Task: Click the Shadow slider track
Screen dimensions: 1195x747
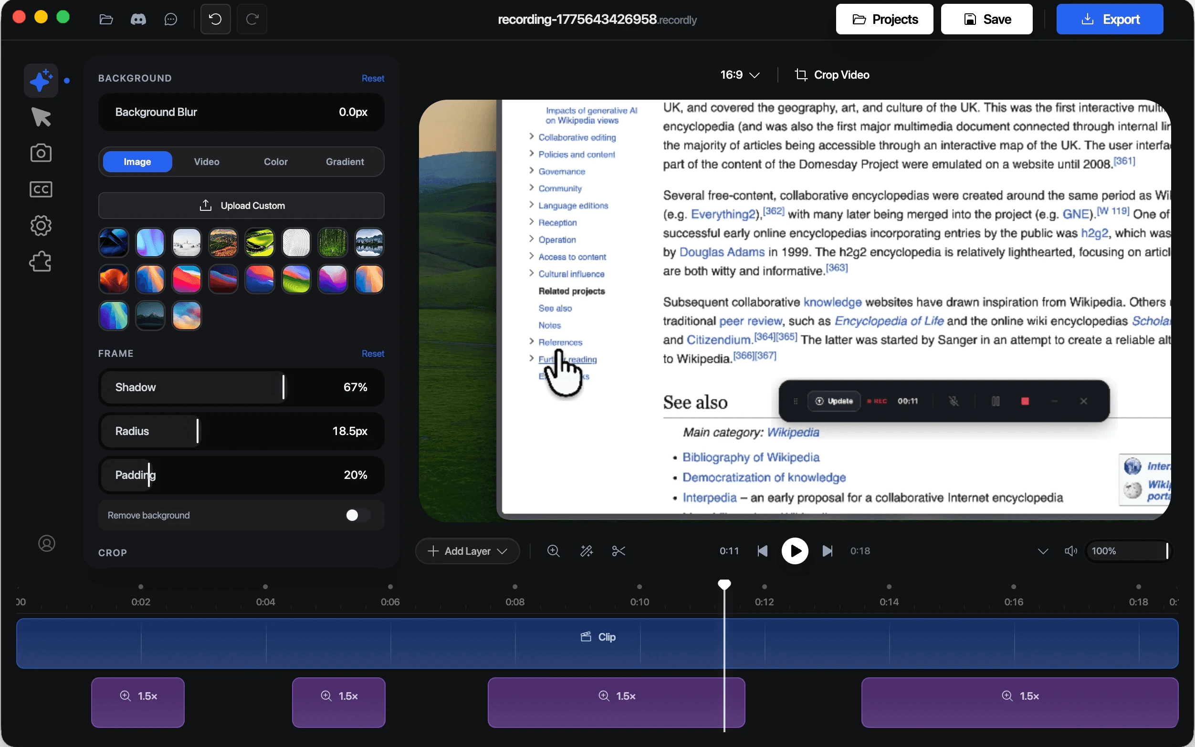Action: 241,387
